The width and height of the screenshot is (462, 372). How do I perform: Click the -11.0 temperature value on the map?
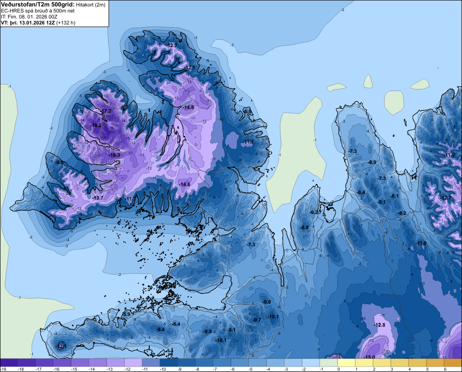[421, 243]
